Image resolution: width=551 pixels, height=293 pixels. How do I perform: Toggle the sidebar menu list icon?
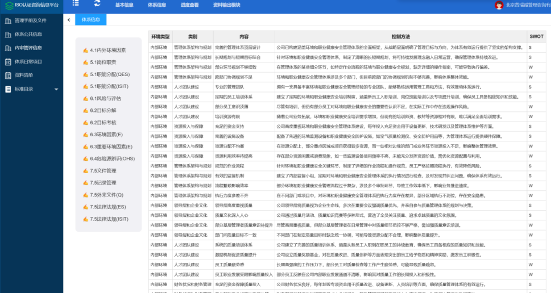[x=76, y=3]
